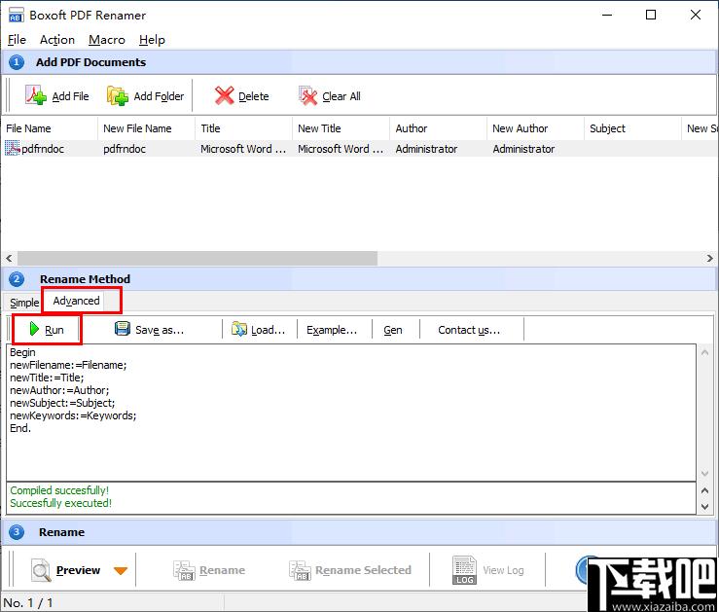Minimize the Boxoft PDF Renamer window
719x612 pixels.
(x=607, y=16)
